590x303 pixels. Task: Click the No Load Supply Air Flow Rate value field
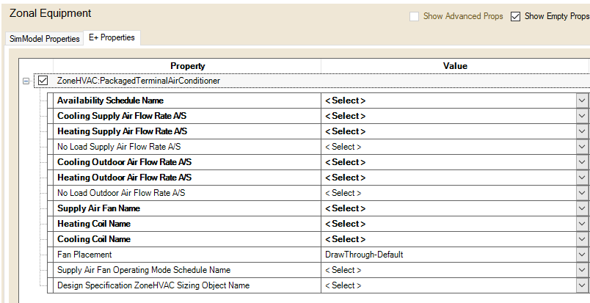point(448,147)
